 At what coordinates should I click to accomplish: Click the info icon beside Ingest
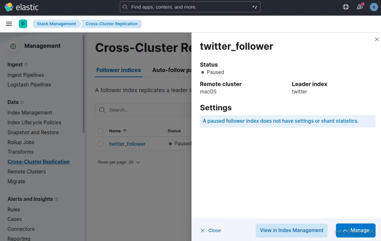pos(26,65)
